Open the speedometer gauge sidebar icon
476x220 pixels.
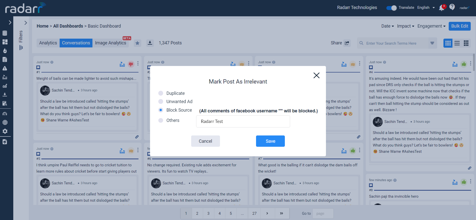[5, 114]
